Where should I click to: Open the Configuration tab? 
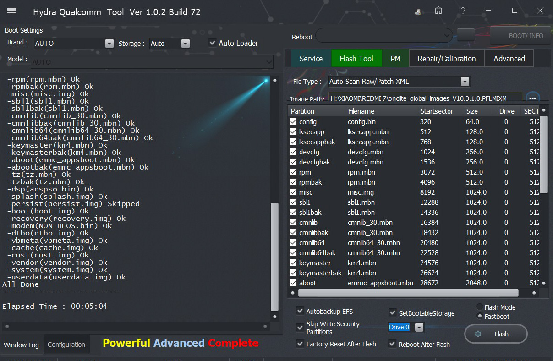coord(66,345)
